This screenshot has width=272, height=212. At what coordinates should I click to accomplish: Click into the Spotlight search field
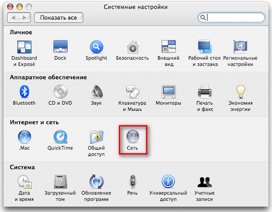[236, 18]
